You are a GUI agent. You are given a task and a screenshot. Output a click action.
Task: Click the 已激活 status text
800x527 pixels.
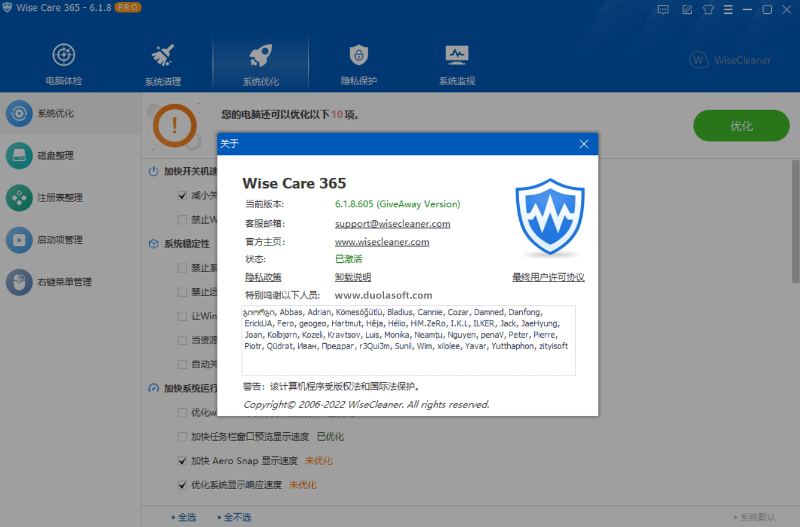tap(348, 259)
